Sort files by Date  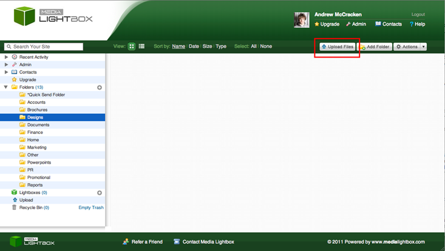[x=194, y=46]
